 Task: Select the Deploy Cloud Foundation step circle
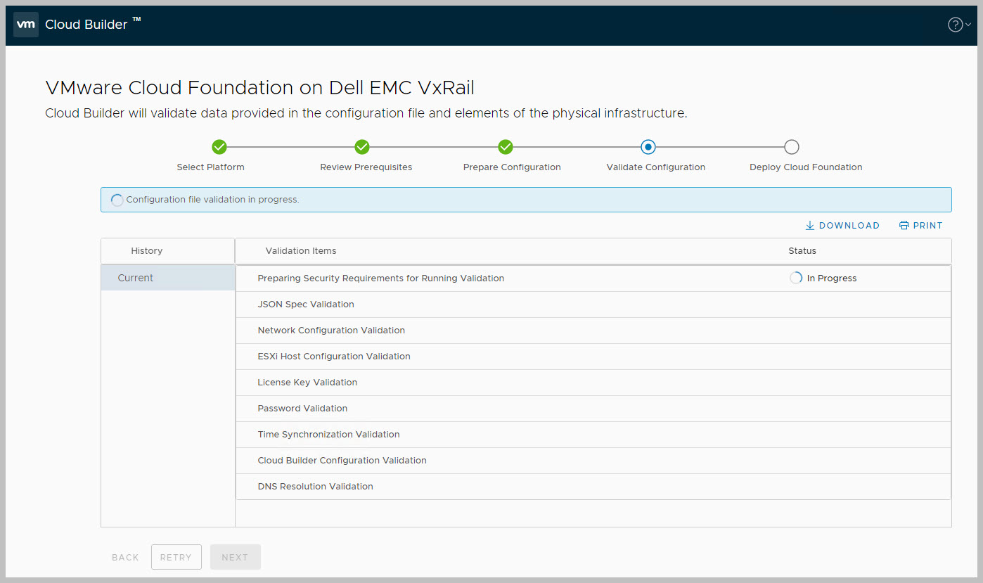(792, 147)
